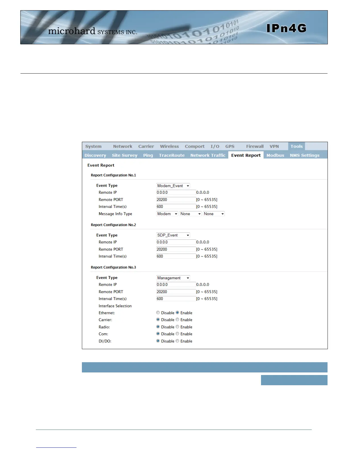This screenshot has height=450, width=348.
Task: Go to the Site Survey sub-tab
Action: click(x=125, y=155)
